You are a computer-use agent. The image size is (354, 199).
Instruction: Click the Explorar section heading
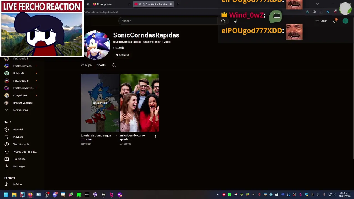point(10,178)
